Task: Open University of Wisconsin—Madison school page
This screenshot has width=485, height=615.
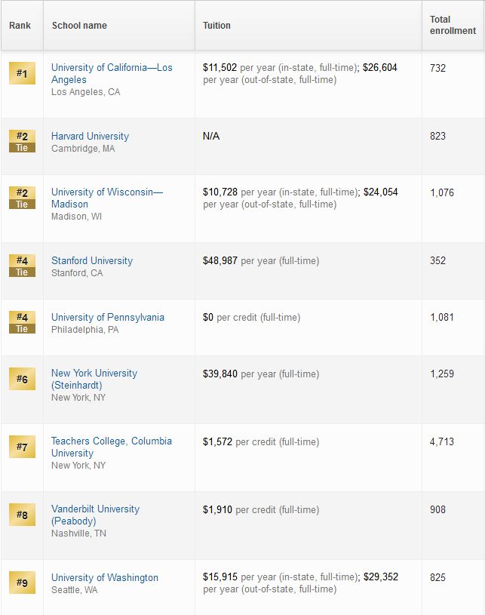Action: click(x=107, y=198)
